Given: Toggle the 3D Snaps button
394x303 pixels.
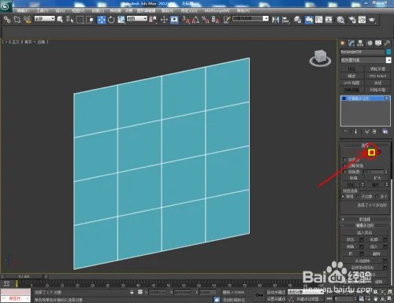Looking at the screenshot, I should [x=186, y=20].
